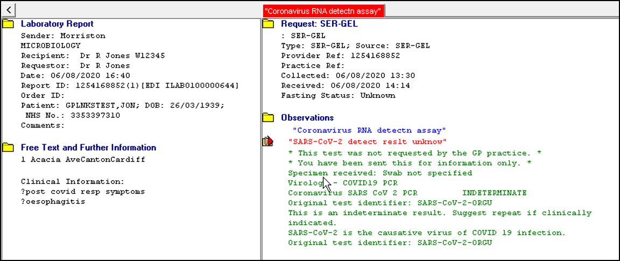Click the MICROBIOLOGY text
620x261 pixels.
[50, 46]
